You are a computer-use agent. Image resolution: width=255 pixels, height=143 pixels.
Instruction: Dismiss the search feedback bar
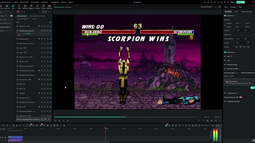coord(49,119)
